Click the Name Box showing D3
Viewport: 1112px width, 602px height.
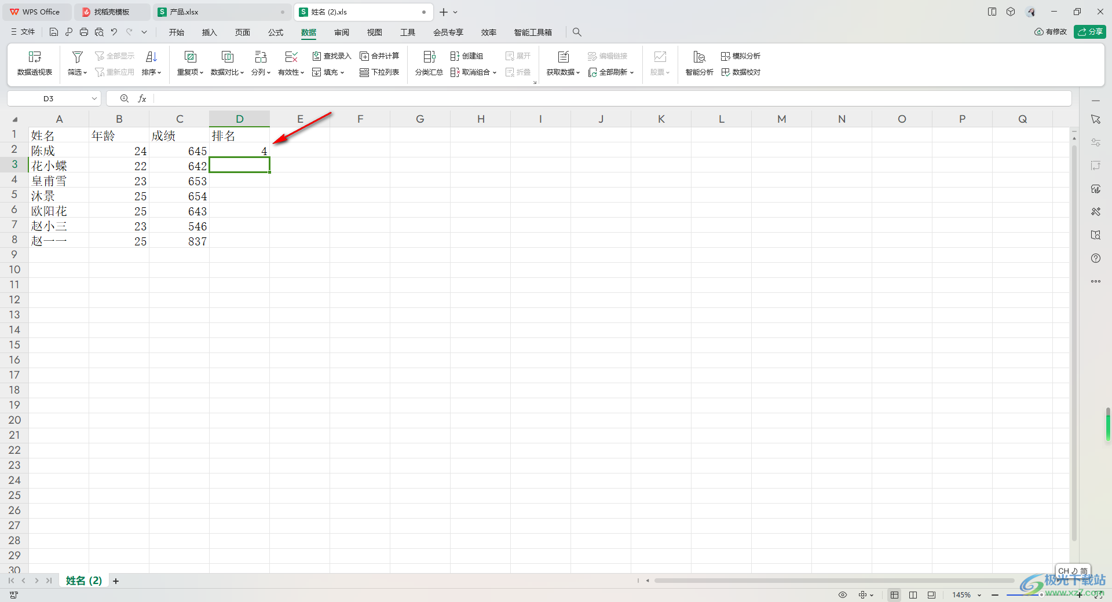point(49,98)
